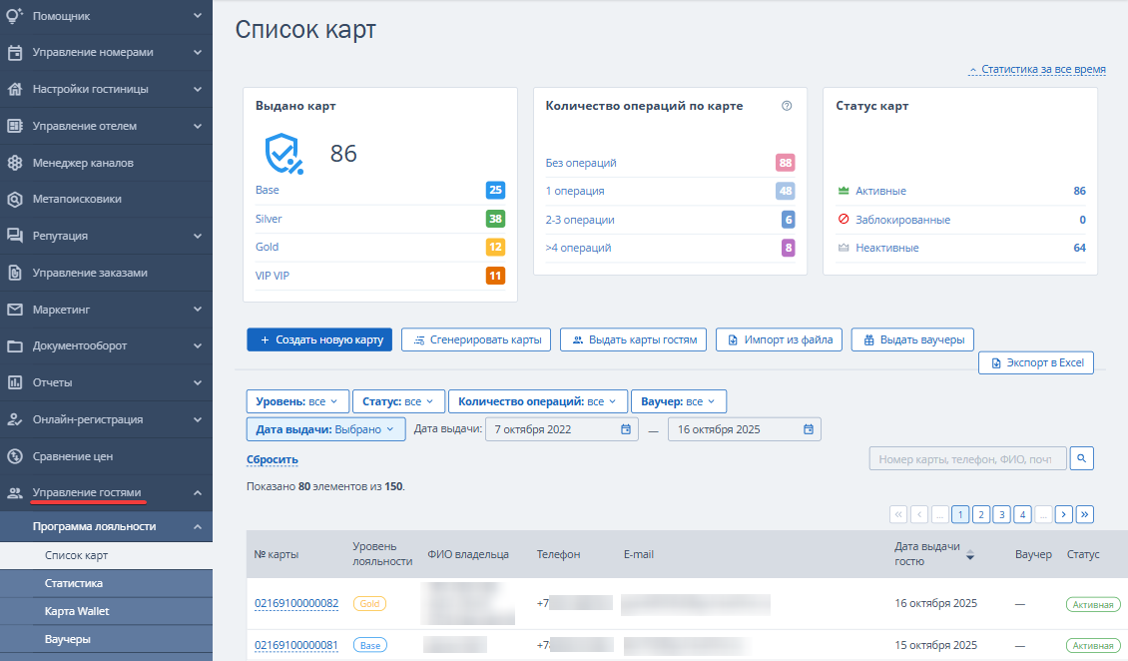Open Статистика in loyalty program menu

point(74,583)
